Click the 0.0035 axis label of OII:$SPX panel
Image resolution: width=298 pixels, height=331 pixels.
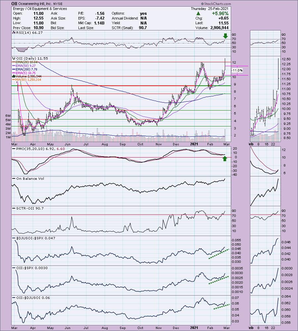coord(237,268)
